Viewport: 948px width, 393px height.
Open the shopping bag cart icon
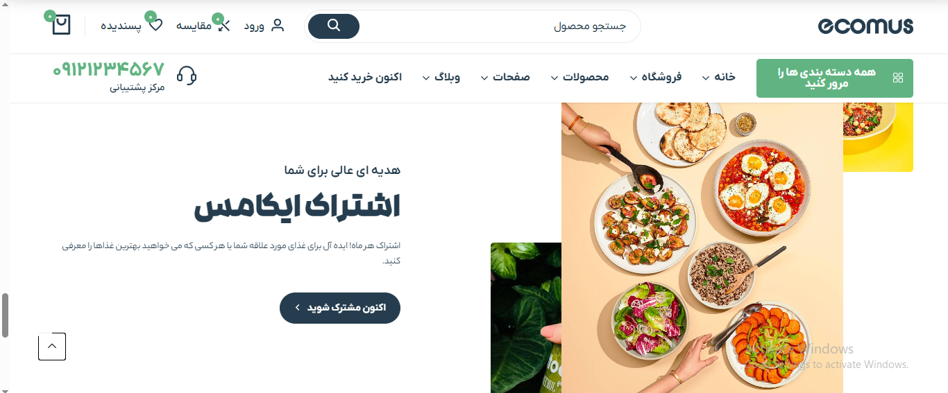(61, 26)
